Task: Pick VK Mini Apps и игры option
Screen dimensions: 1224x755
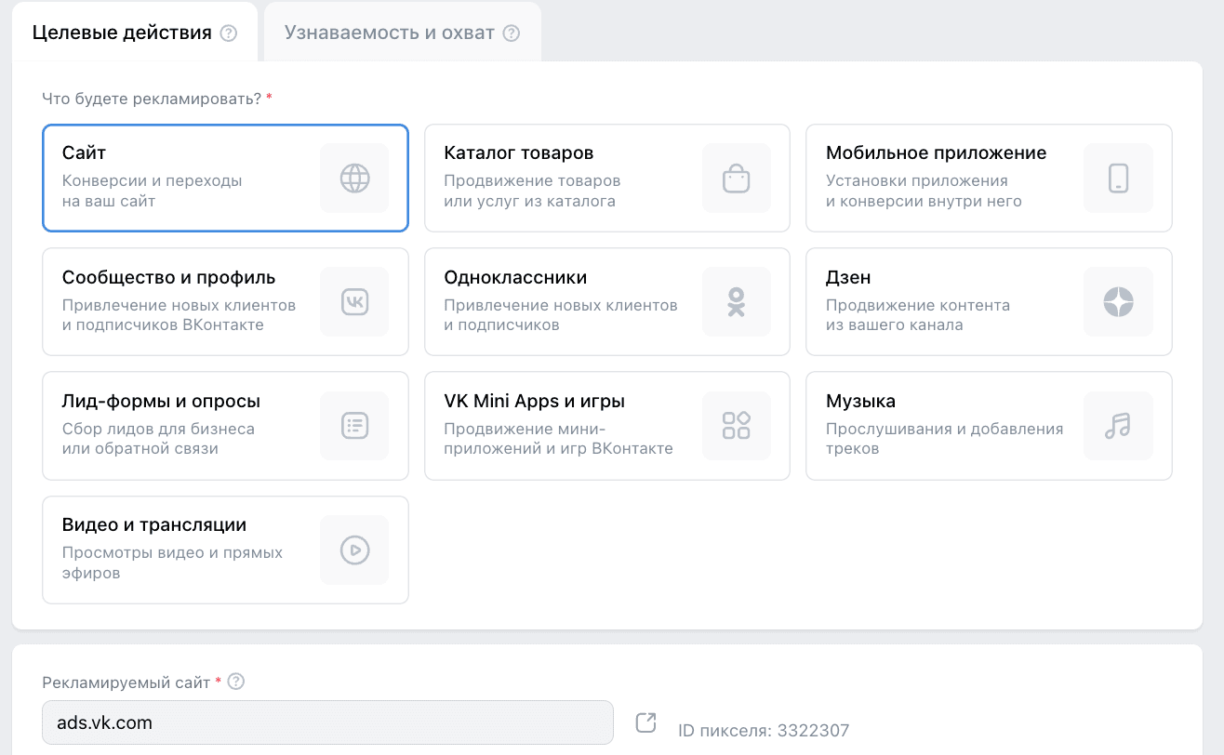Action: pos(607,426)
